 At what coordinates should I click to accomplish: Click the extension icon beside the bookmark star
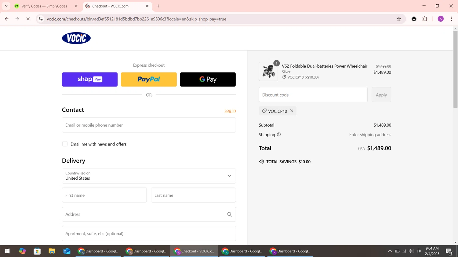[414, 19]
